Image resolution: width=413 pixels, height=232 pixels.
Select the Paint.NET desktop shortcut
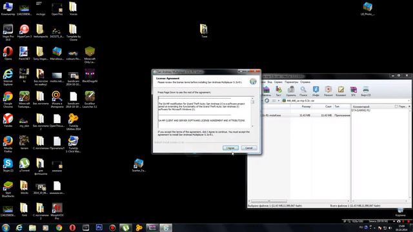(x=25, y=53)
